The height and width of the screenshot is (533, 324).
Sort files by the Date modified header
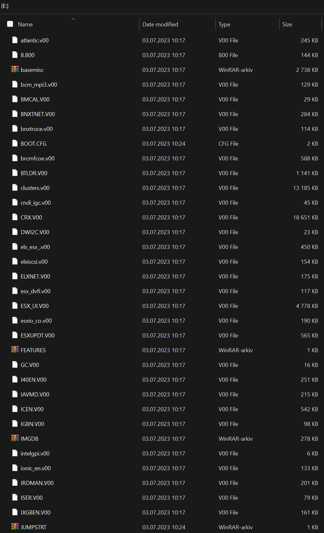point(160,24)
